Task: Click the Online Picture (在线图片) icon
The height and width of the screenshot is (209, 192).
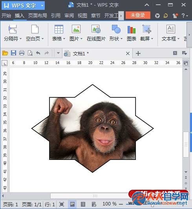Action: (x=96, y=29)
